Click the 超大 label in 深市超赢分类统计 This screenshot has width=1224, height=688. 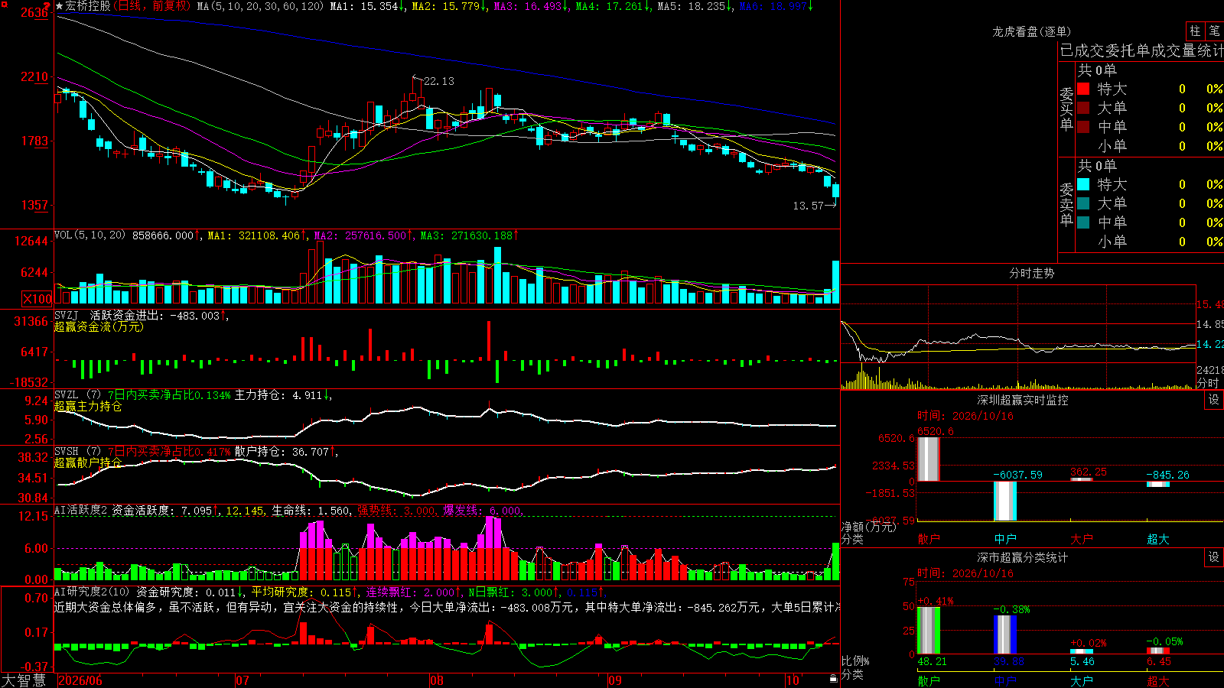coord(1158,681)
